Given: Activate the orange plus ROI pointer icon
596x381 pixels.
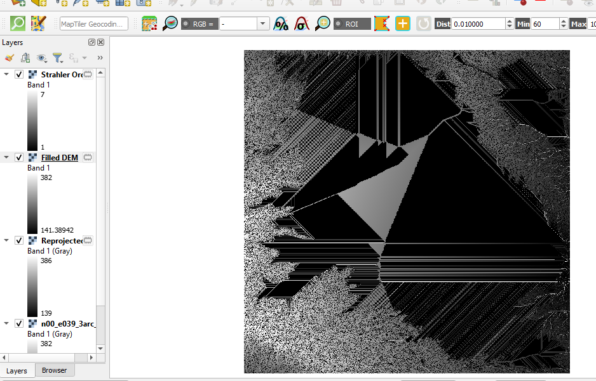Looking at the screenshot, I should (x=403, y=24).
